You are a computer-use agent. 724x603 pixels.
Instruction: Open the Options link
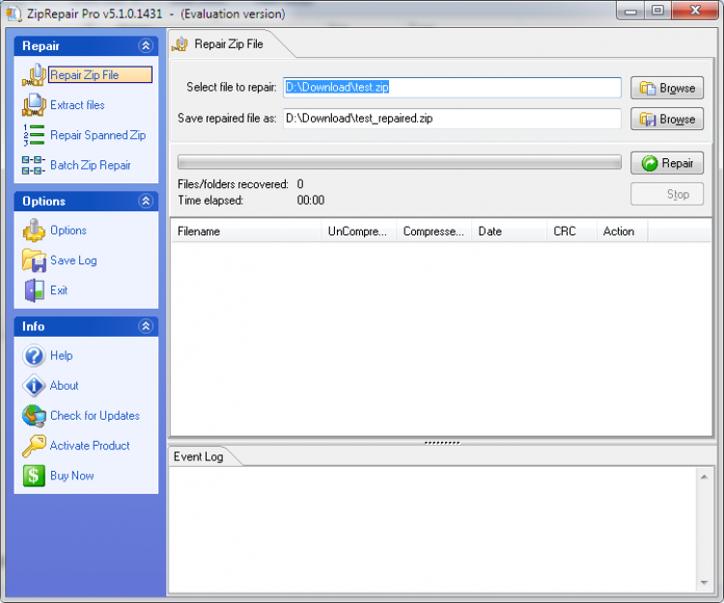tap(69, 231)
